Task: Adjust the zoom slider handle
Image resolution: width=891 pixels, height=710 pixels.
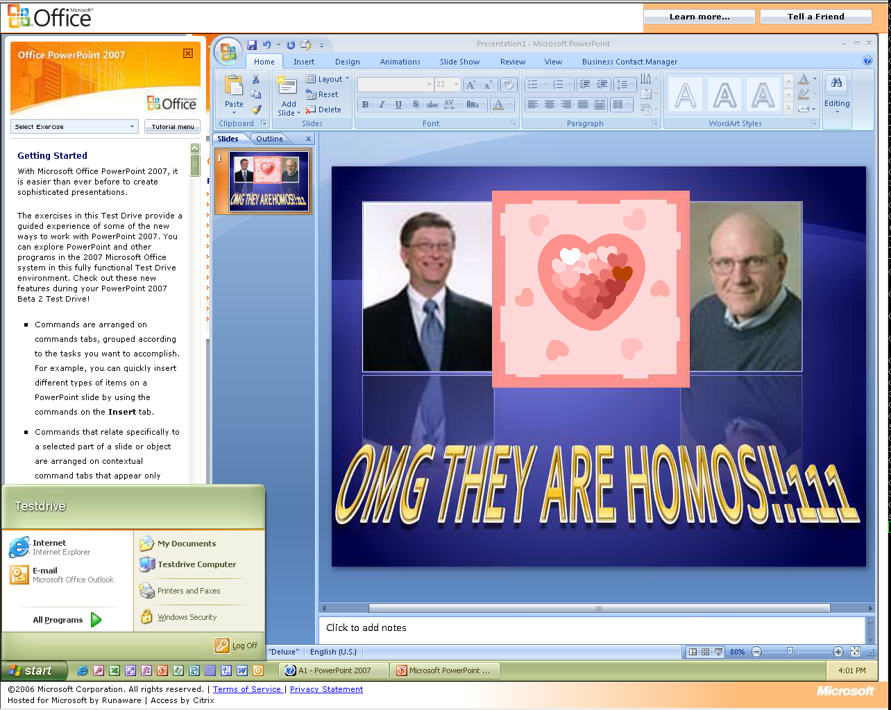Action: (x=790, y=652)
